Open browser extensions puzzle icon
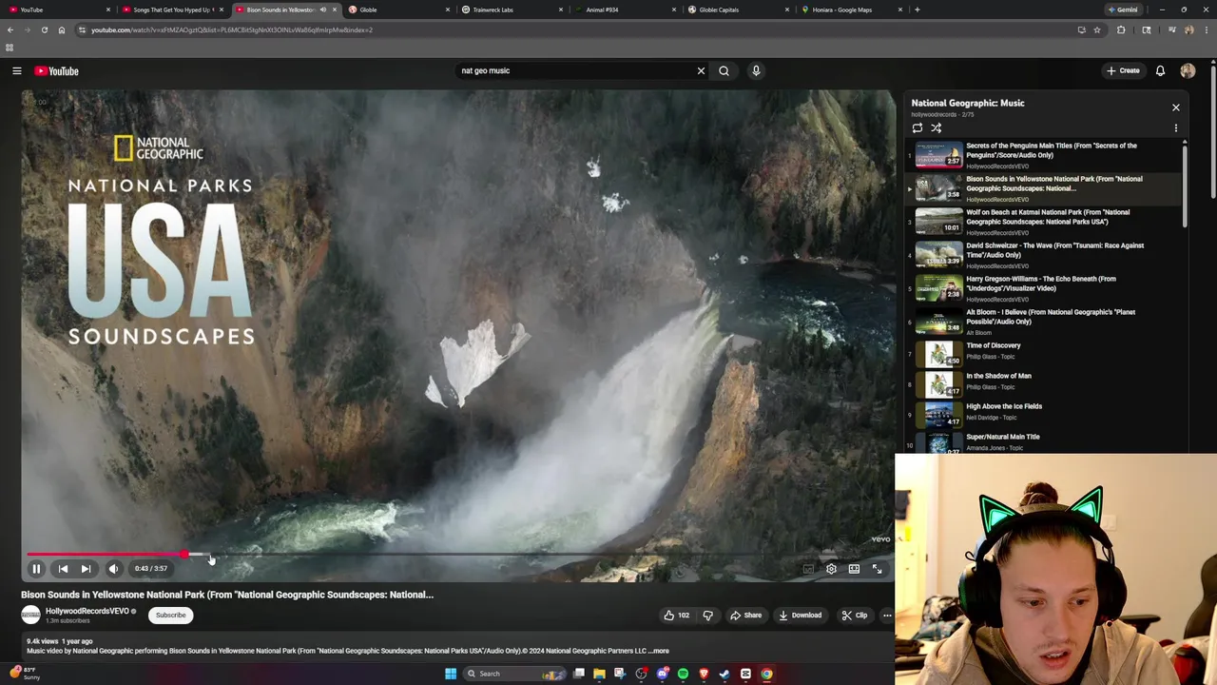The width and height of the screenshot is (1217, 685). (1121, 29)
